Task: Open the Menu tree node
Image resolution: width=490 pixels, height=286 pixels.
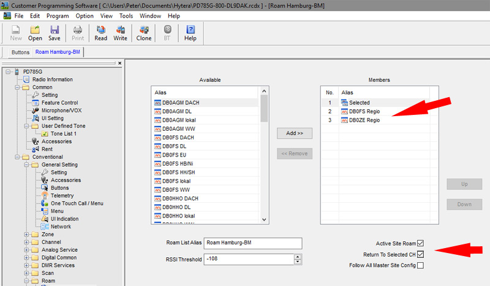Action: (x=57, y=211)
